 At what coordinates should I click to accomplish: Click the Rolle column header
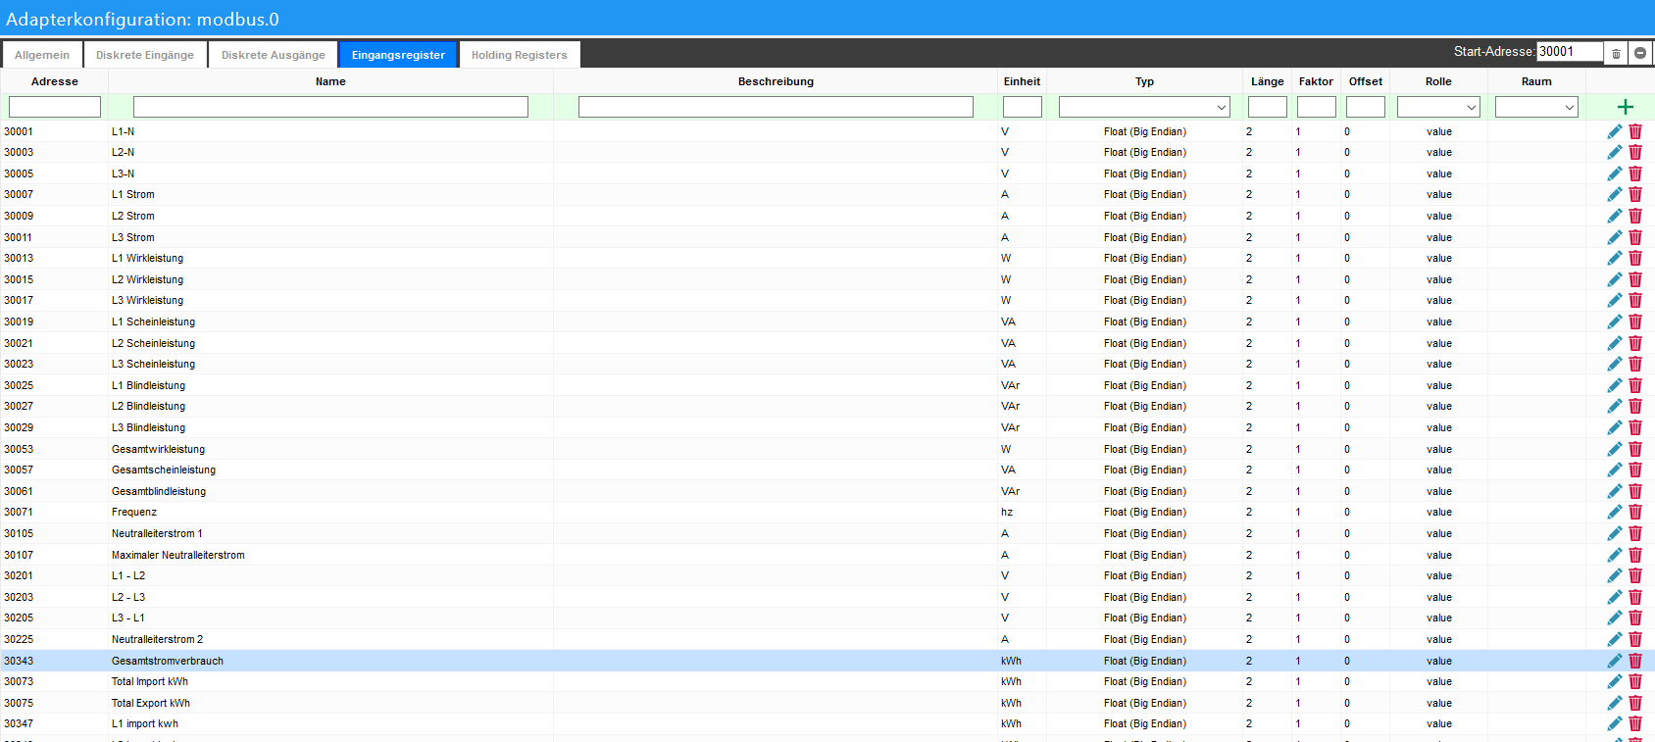[1438, 81]
